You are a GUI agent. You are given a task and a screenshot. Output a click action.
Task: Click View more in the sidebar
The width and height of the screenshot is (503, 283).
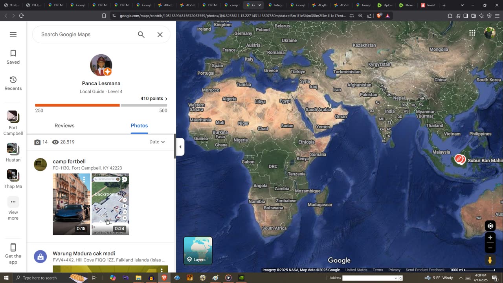tap(13, 209)
